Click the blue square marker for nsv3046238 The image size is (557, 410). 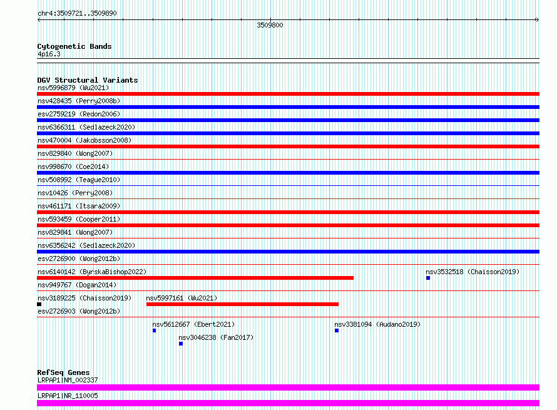click(181, 344)
